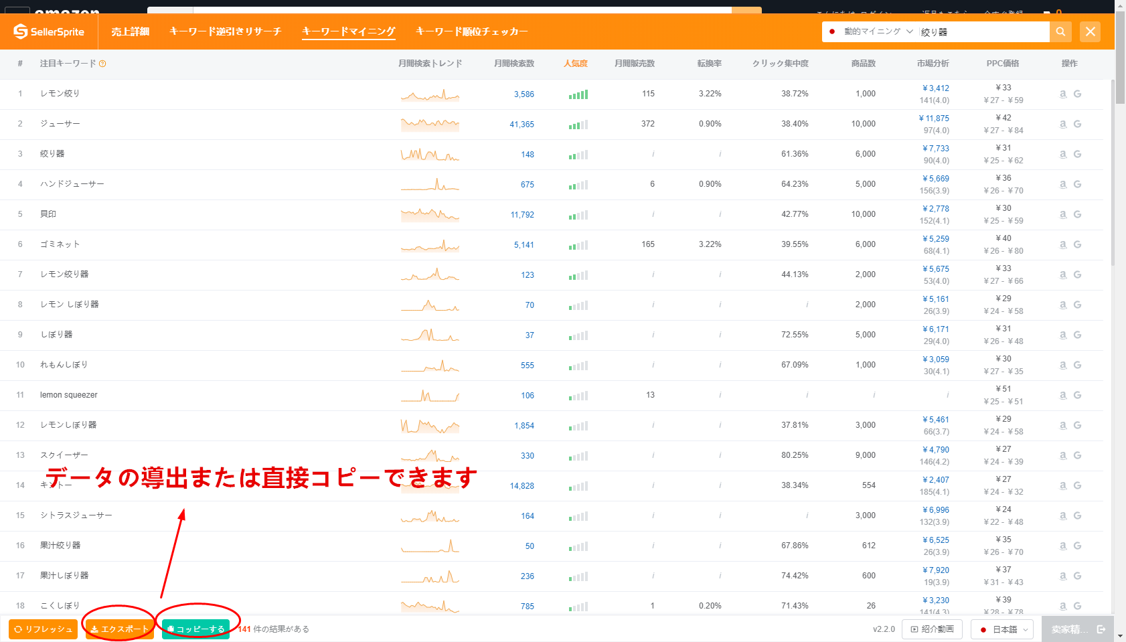Click the search magnifier icon in header
The height and width of the screenshot is (642, 1126).
point(1060,31)
